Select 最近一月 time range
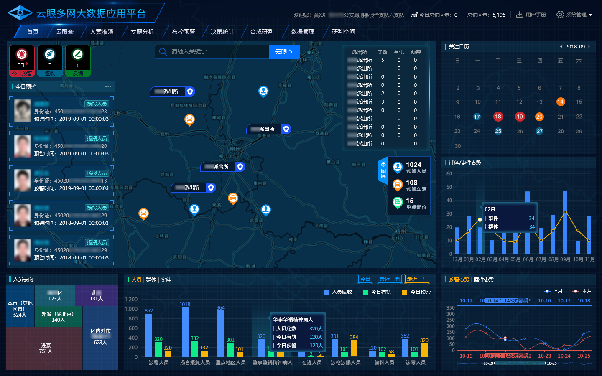The height and width of the screenshot is (376, 602). 417,279
